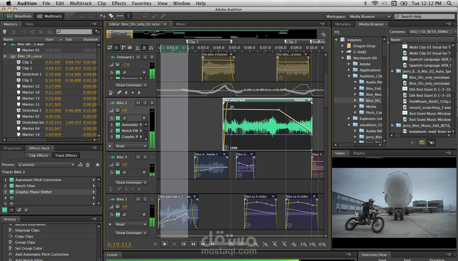
Task: Toggle snapping with the magnet icon
Action: click(151, 48)
